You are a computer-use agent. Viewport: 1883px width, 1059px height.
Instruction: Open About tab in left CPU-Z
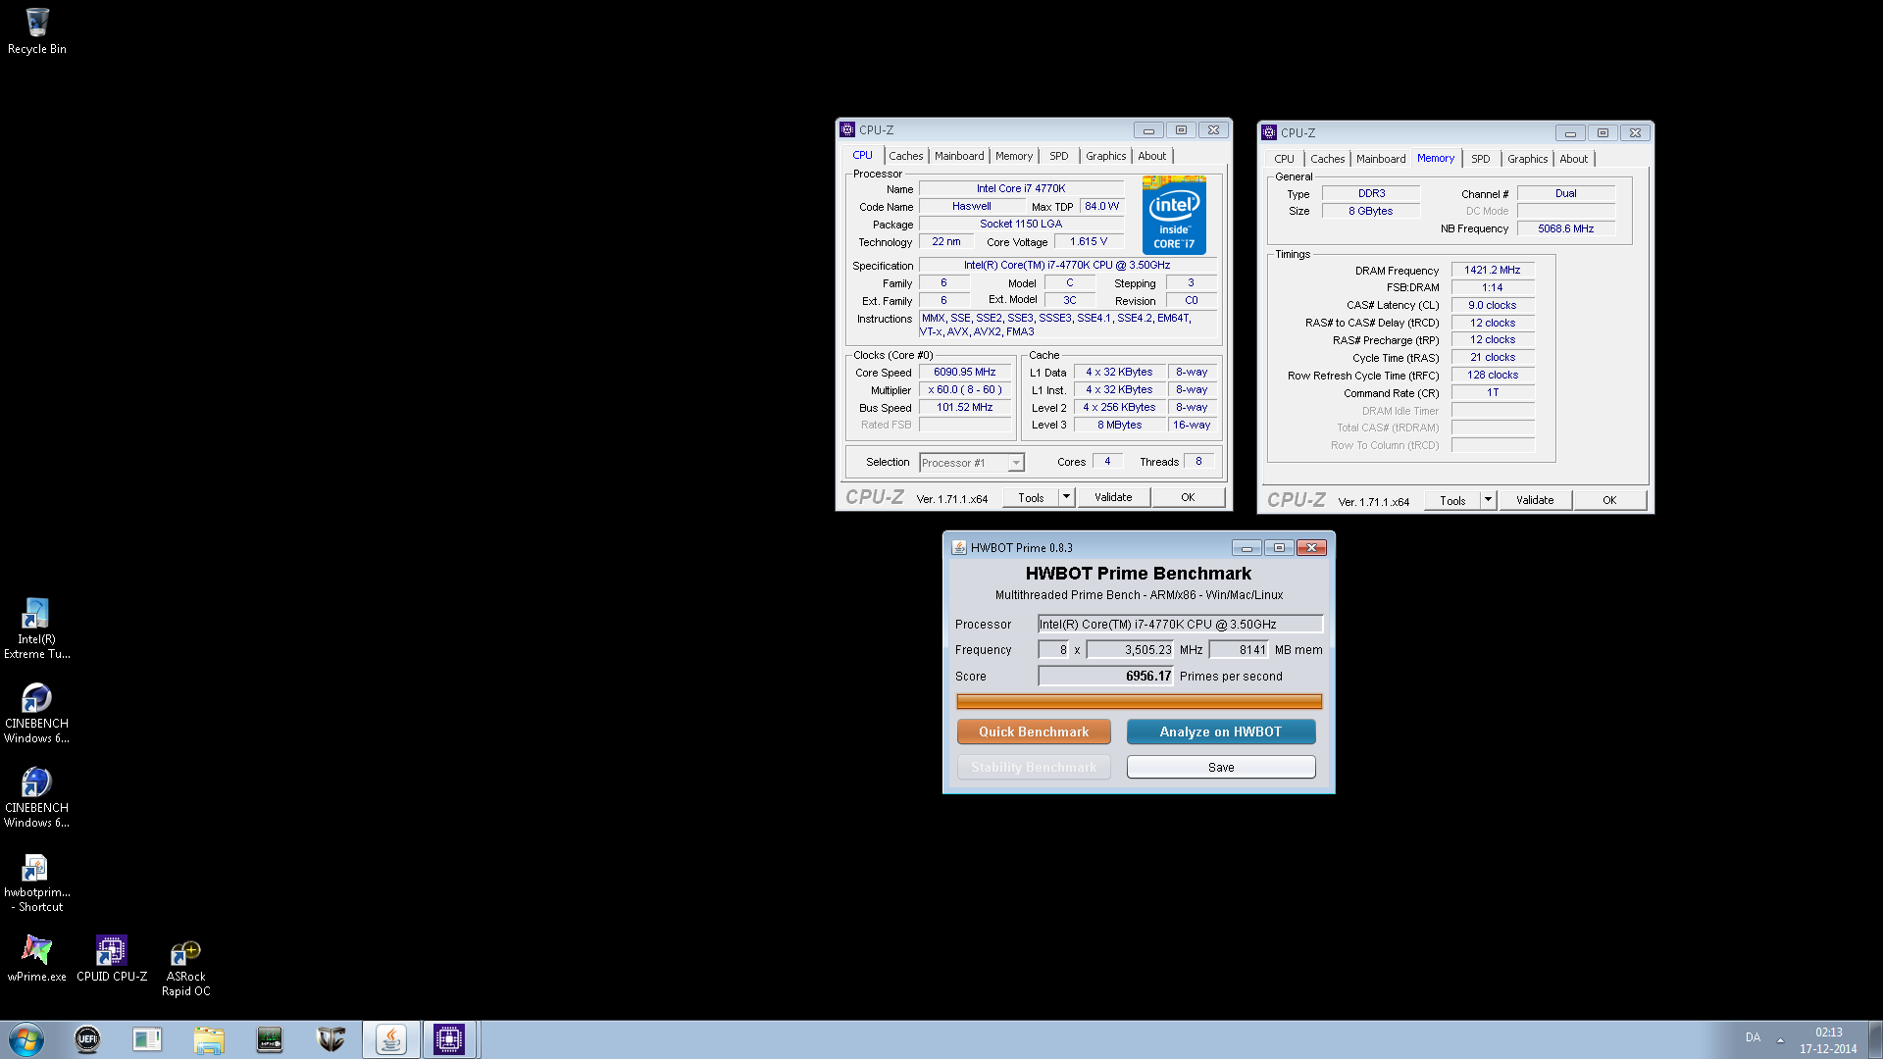click(1151, 156)
